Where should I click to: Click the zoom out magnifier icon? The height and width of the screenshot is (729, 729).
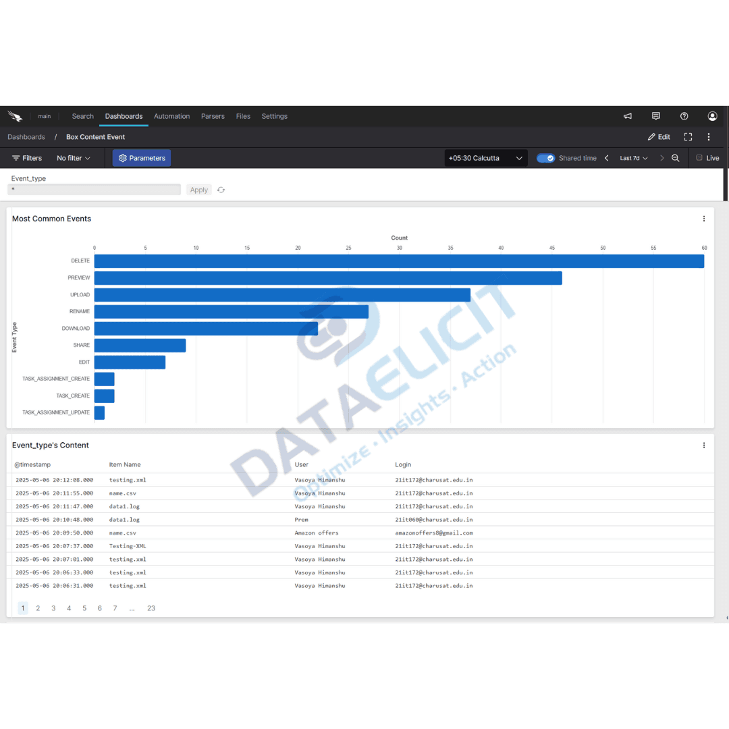675,158
